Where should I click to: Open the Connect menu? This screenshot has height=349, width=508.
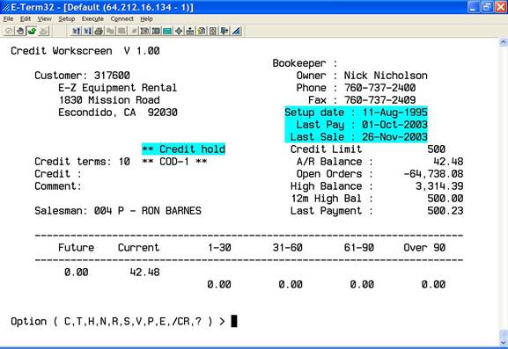click(121, 19)
